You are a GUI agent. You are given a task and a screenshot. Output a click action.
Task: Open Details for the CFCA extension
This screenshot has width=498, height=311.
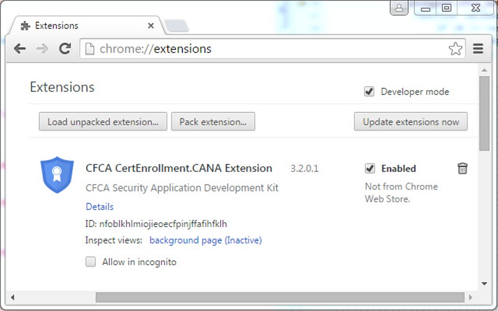coord(99,207)
